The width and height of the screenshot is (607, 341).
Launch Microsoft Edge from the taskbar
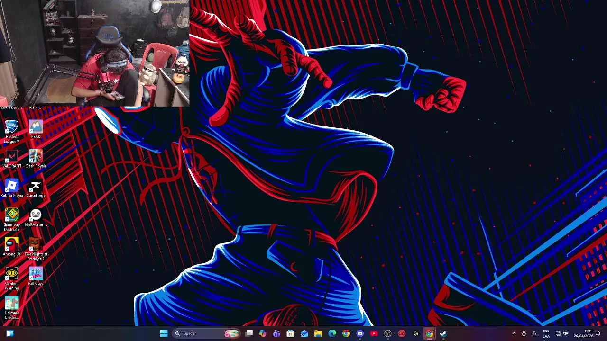click(332, 333)
